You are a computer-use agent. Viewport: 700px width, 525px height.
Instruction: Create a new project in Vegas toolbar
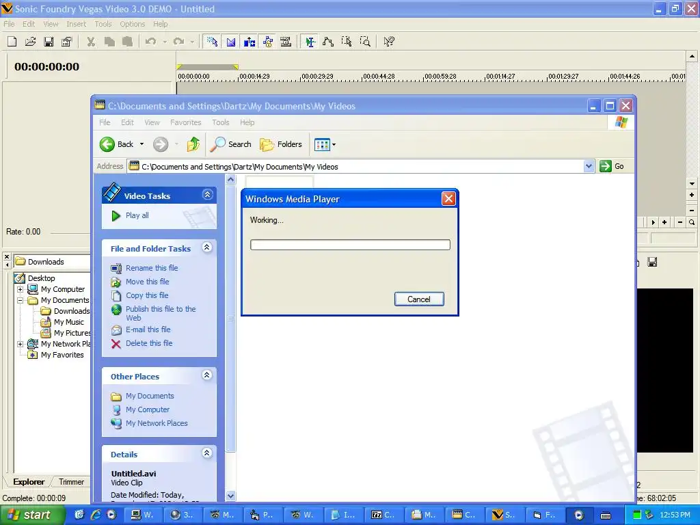12,42
